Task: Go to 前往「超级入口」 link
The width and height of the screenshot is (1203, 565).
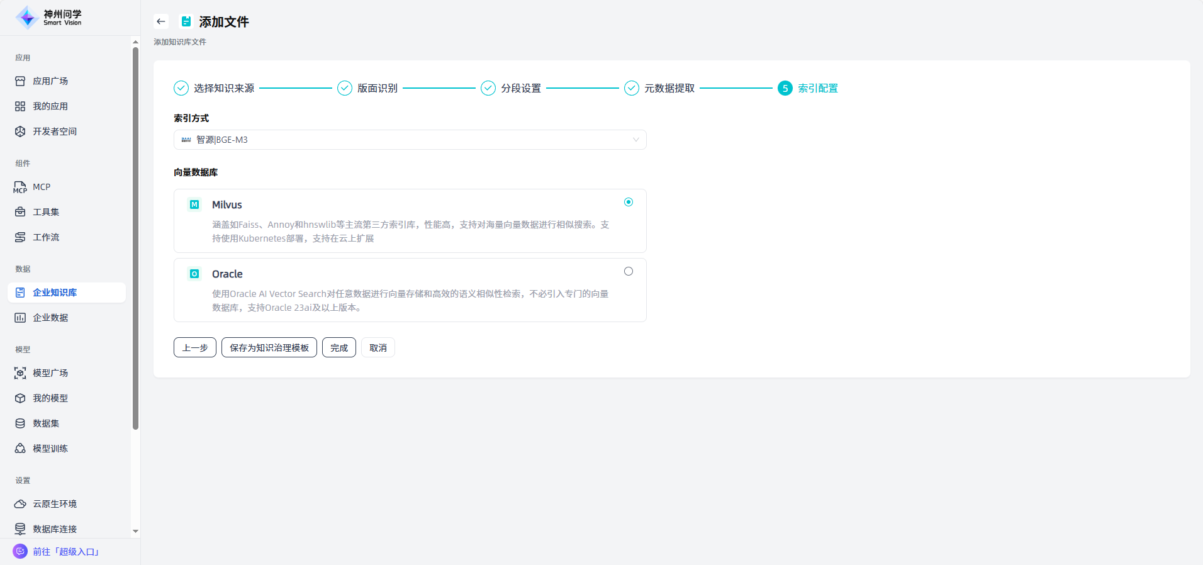Action: (x=65, y=552)
